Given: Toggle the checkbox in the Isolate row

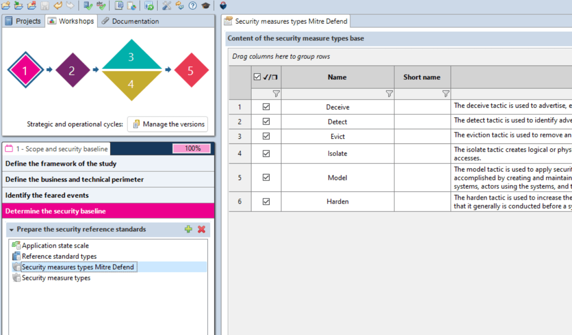Looking at the screenshot, I should tap(266, 153).
